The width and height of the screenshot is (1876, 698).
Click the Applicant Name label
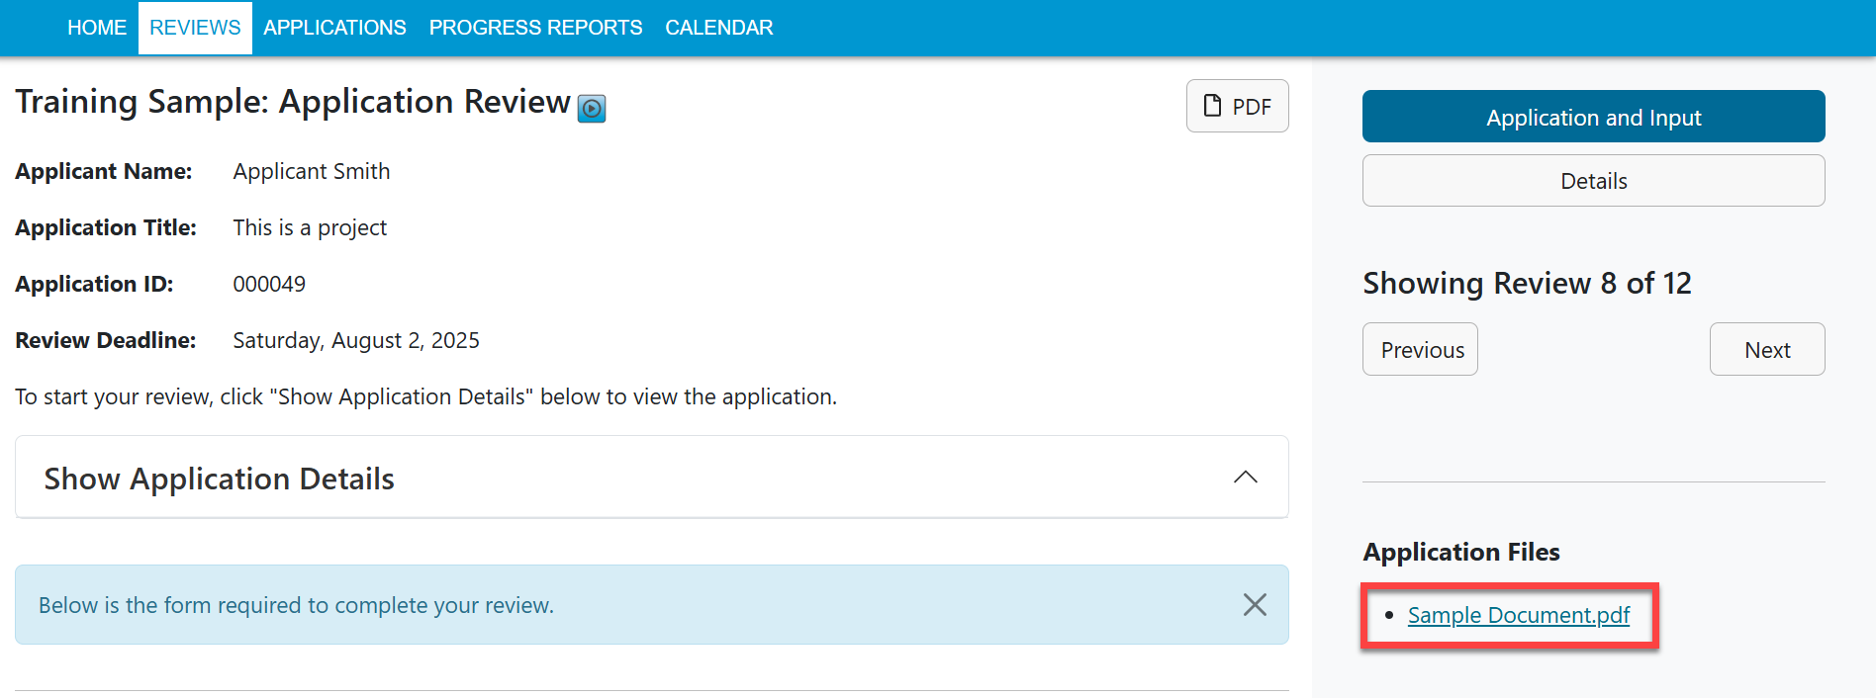tap(104, 172)
